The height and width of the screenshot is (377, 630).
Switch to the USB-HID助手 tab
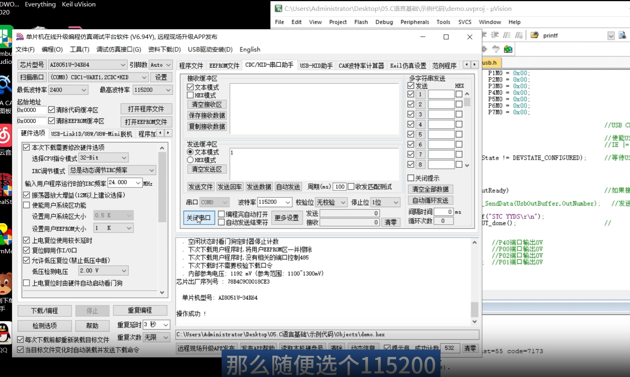click(x=316, y=65)
